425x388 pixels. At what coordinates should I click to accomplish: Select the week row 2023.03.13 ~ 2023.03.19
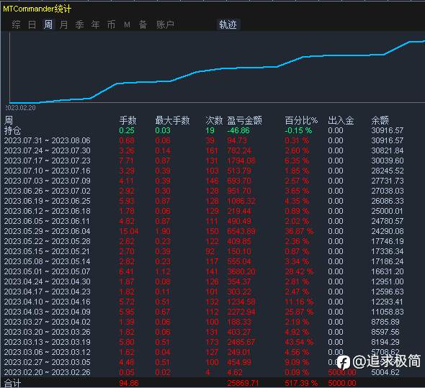(x=204, y=342)
